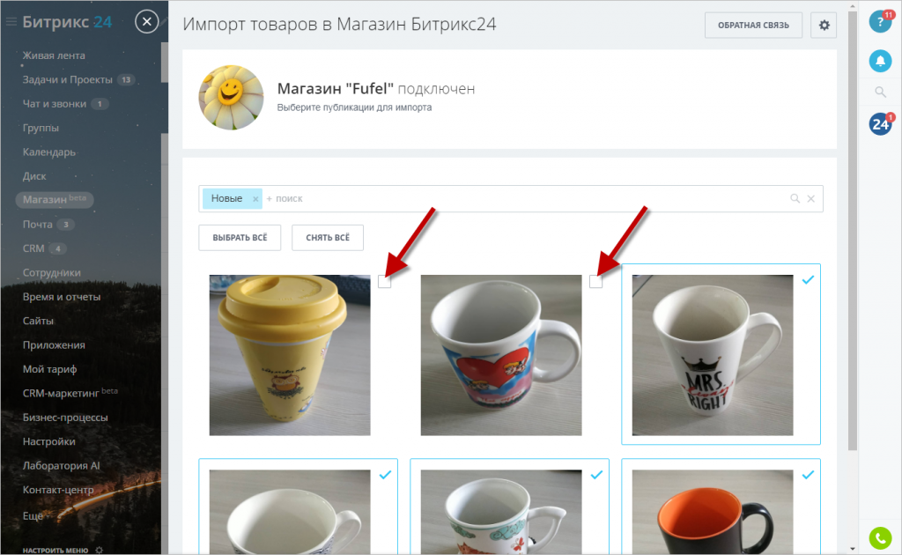Image resolution: width=902 pixels, height=555 pixels.
Task: Open Мой тариф in the left menu
Action: (49, 369)
